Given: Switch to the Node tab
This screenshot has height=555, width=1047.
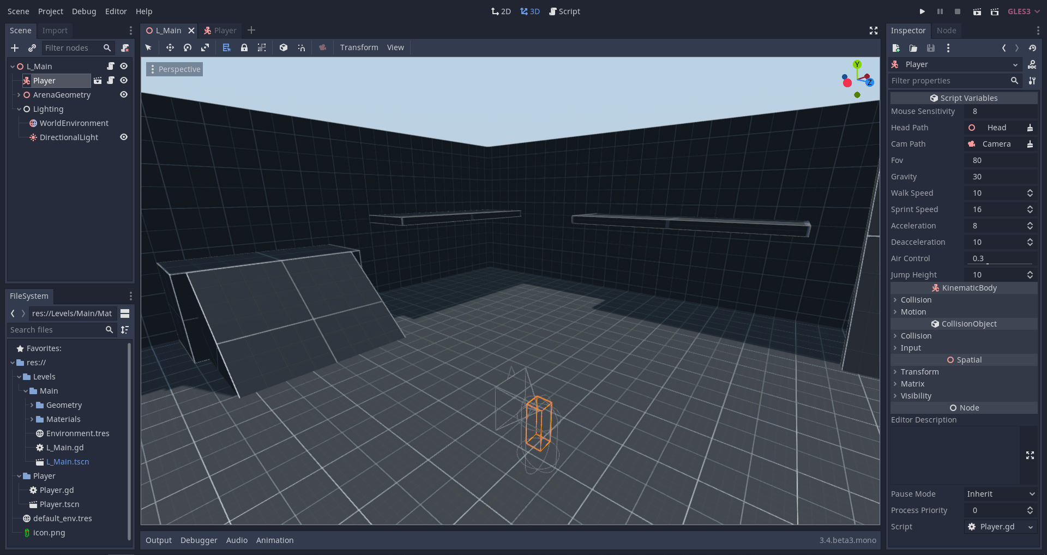Looking at the screenshot, I should (946, 31).
